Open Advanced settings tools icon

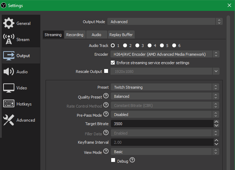(x=9, y=120)
